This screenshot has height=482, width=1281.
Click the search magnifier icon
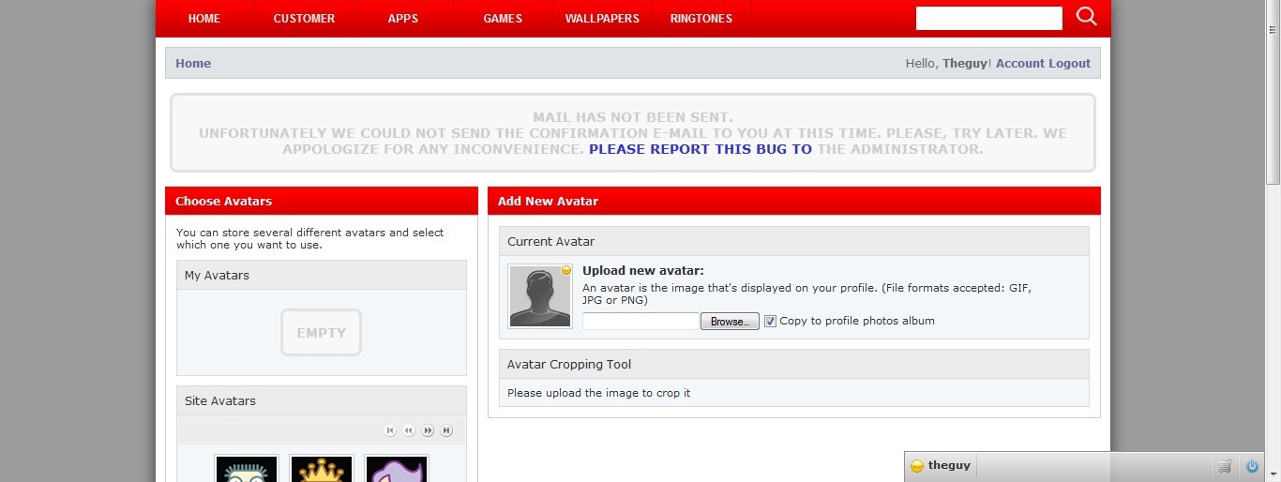pyautogui.click(x=1086, y=17)
